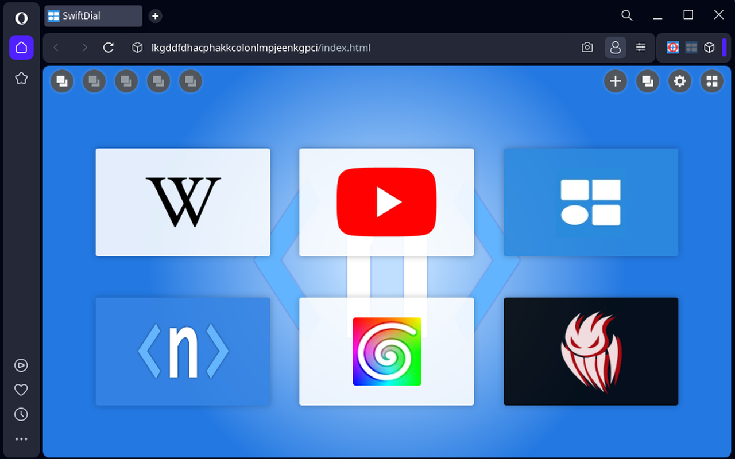Open SwiftDial settings gear
The height and width of the screenshot is (459, 735).
point(680,81)
